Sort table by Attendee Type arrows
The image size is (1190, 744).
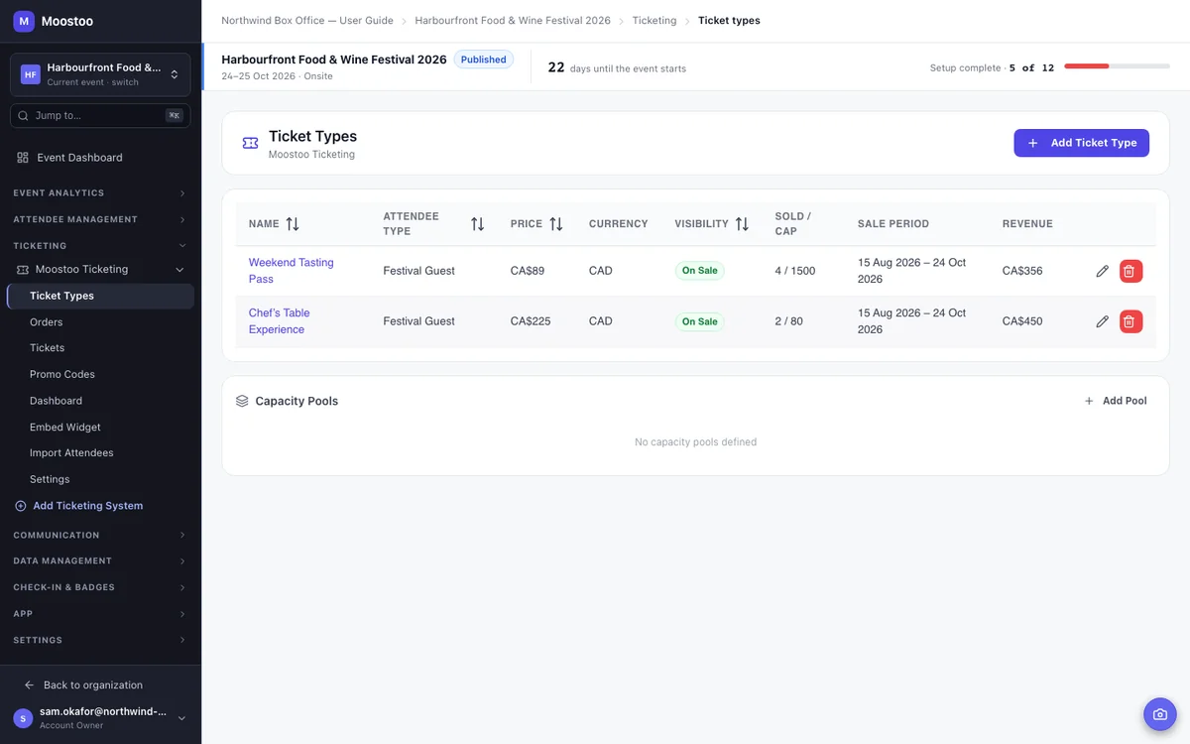point(477,224)
